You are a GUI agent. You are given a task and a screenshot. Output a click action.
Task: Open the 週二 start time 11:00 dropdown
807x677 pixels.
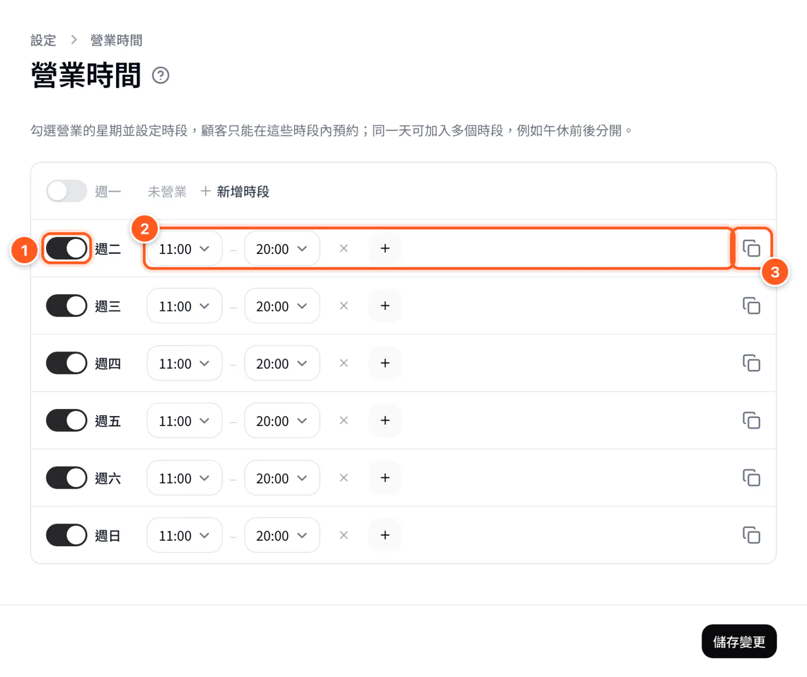185,248
